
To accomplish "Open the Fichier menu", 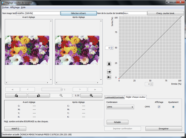I will pos(5,8).
